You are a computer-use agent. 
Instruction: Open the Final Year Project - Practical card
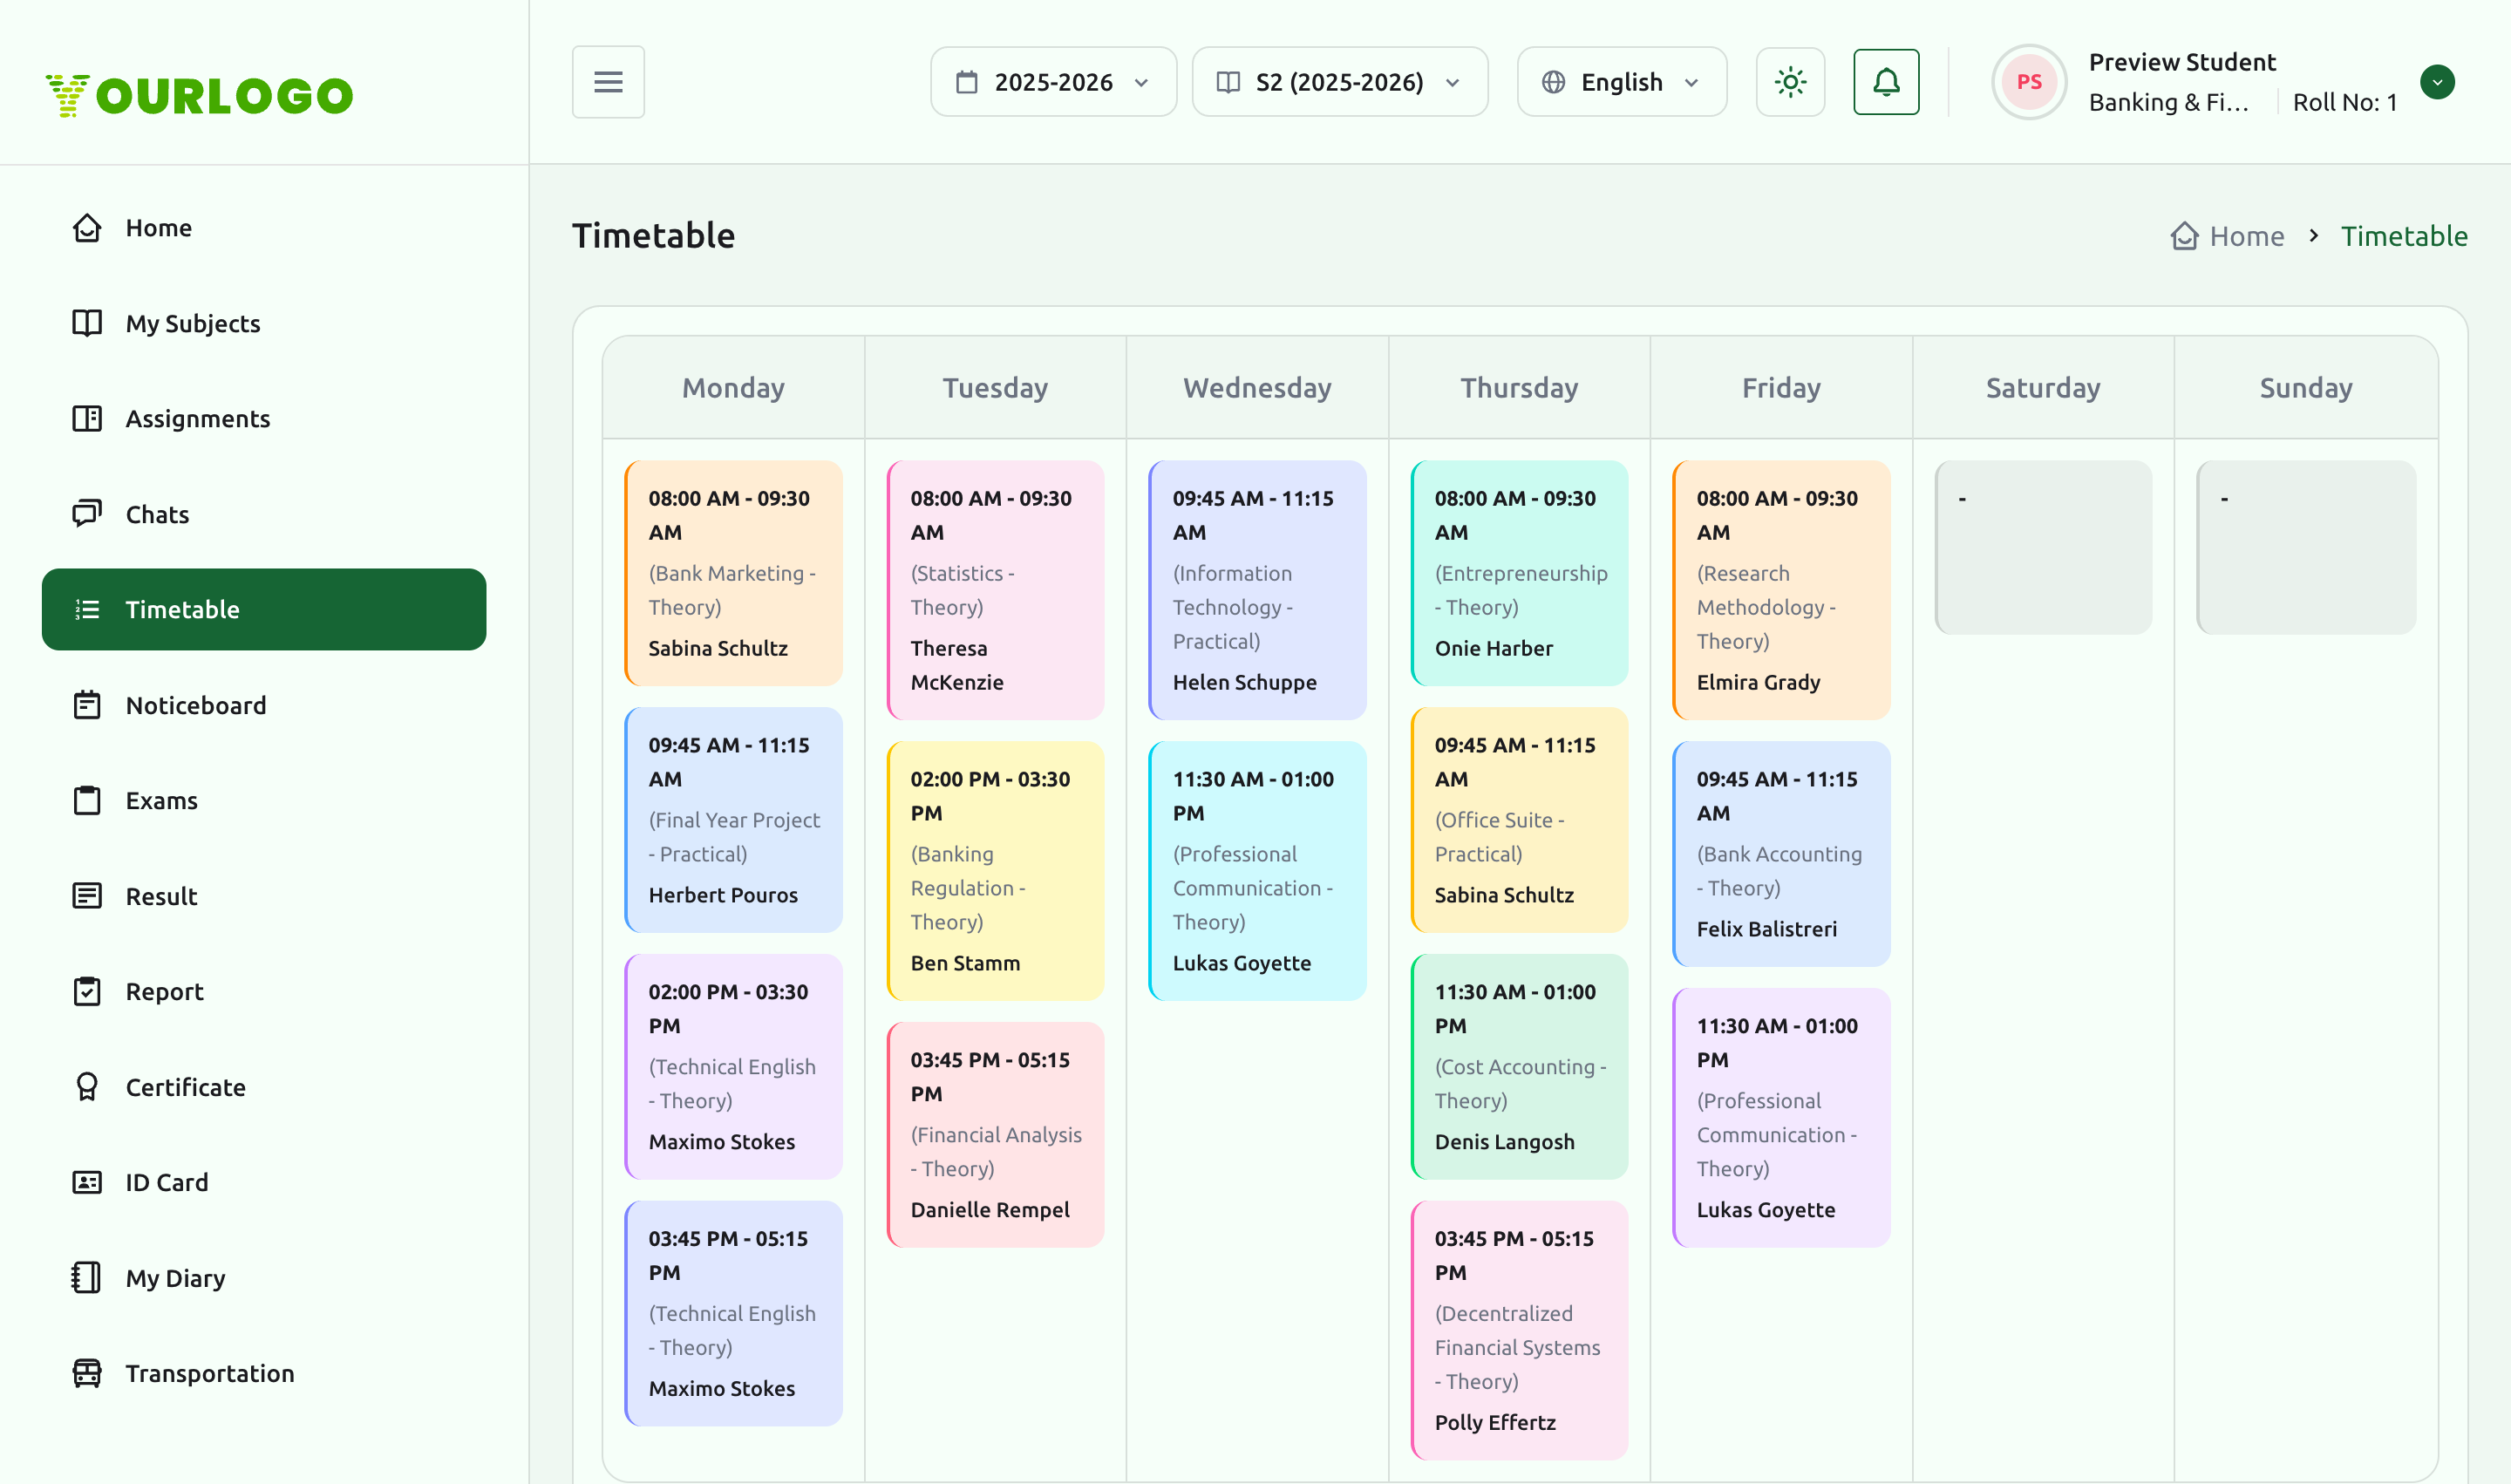733,820
